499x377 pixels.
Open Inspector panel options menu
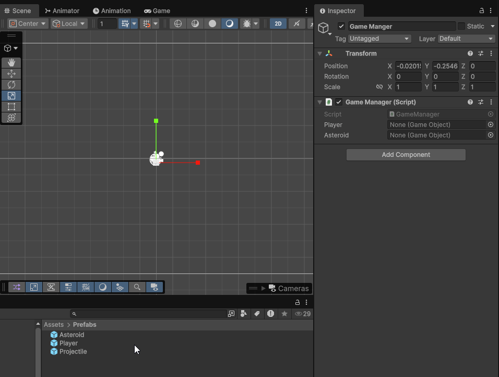[x=491, y=11]
